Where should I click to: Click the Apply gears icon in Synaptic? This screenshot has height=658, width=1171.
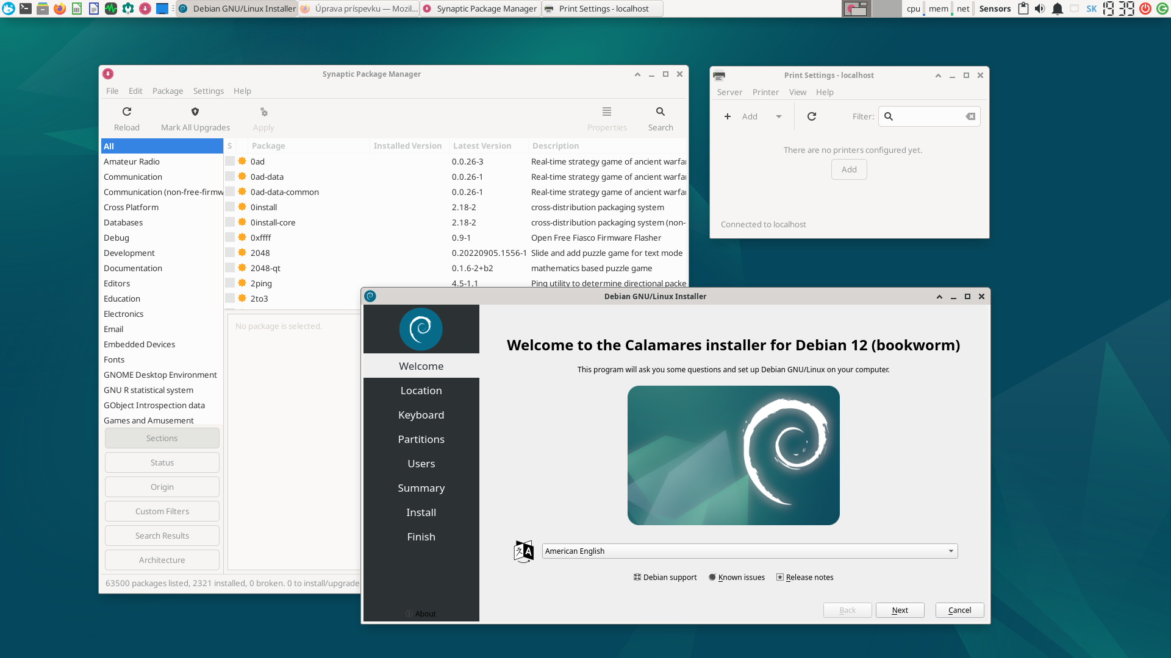pos(263,111)
